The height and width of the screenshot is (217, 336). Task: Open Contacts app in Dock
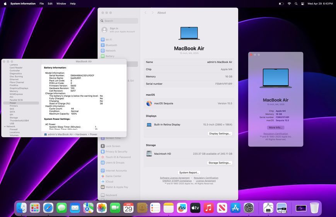click(x=142, y=208)
